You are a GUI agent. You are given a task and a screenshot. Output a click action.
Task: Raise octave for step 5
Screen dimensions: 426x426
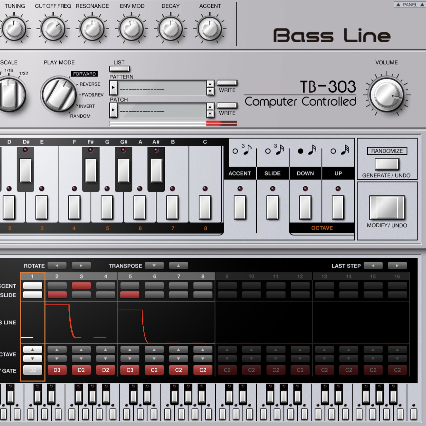[130, 350]
